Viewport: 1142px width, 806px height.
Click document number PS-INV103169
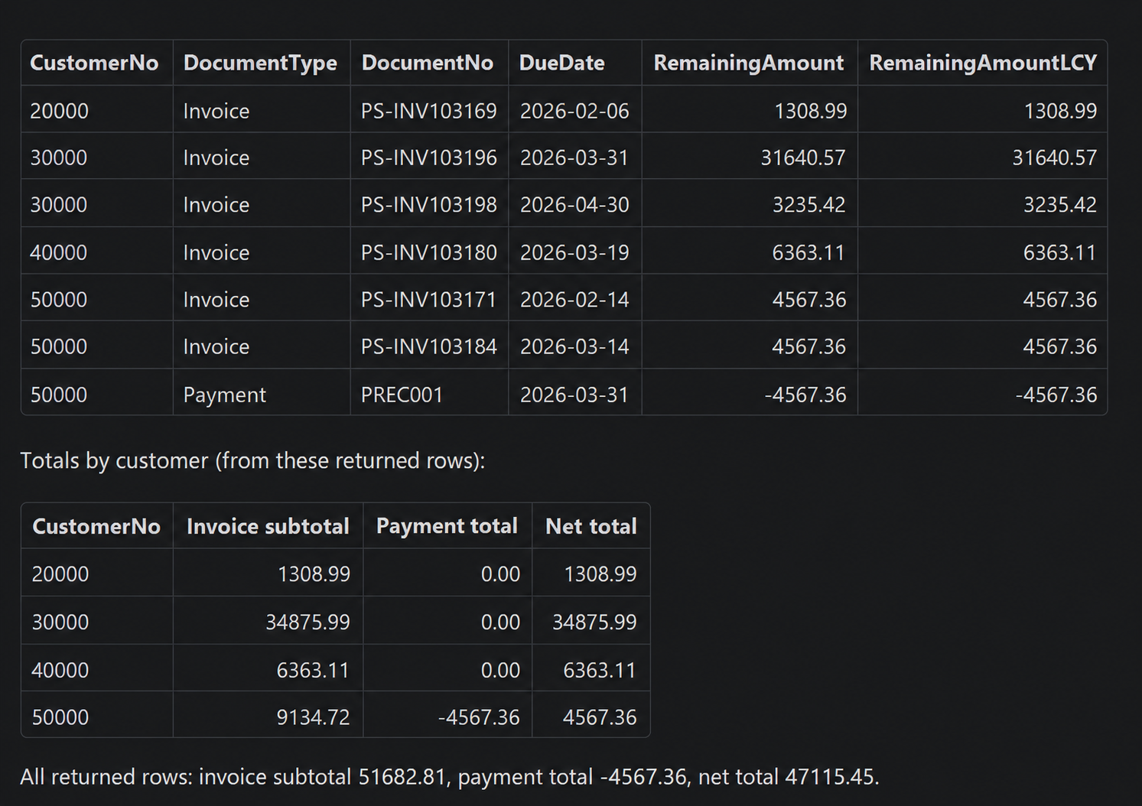click(x=428, y=111)
